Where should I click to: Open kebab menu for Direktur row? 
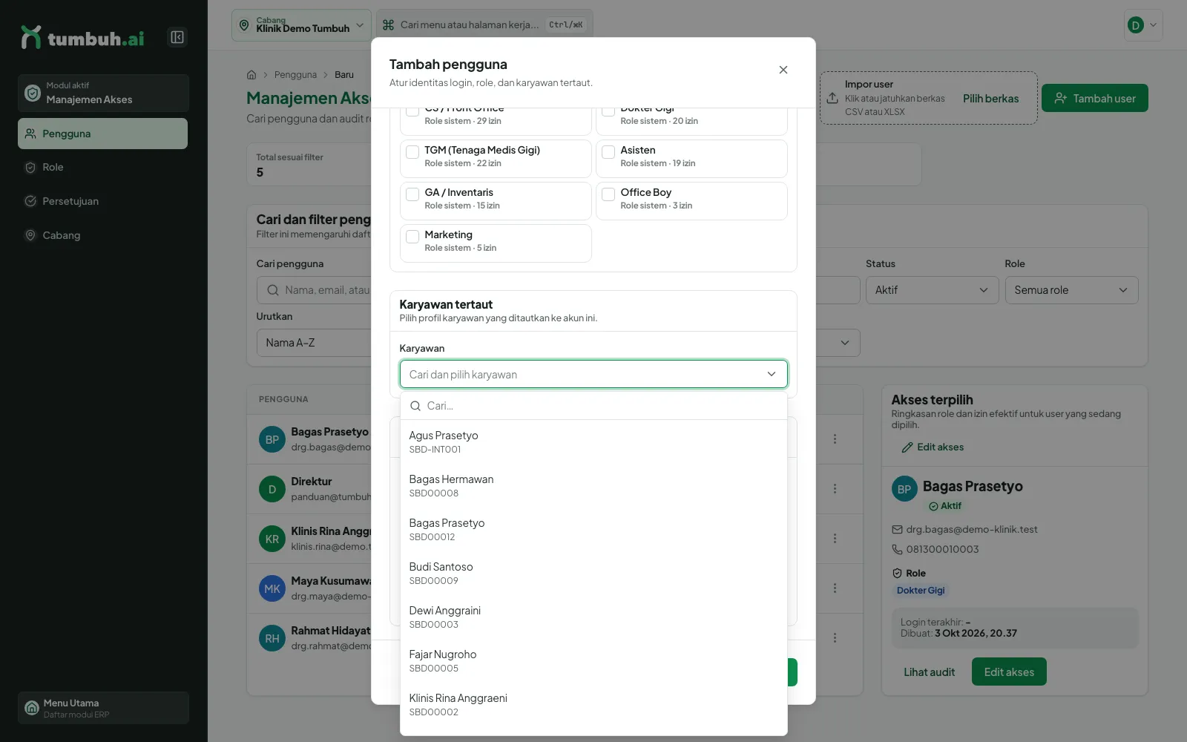point(835,489)
